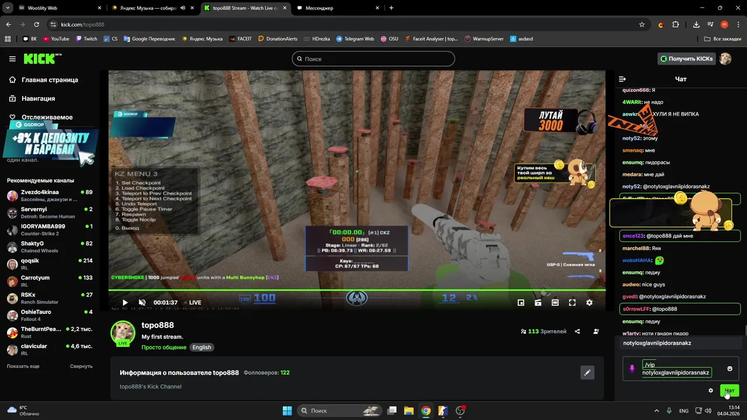This screenshot has width=747, height=420.
Task: Edit channel info with pencil button
Action: 588,372
